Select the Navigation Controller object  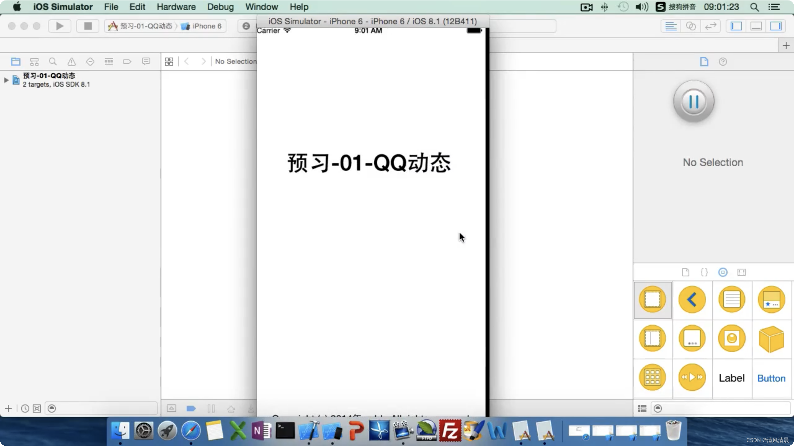[692, 300]
